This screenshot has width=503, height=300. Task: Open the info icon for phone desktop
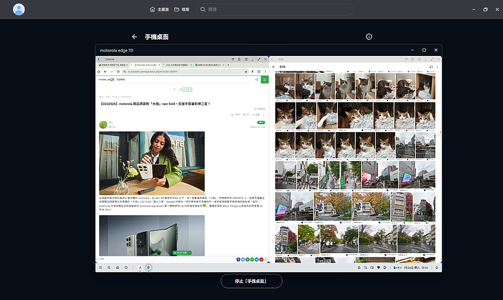[x=369, y=37]
